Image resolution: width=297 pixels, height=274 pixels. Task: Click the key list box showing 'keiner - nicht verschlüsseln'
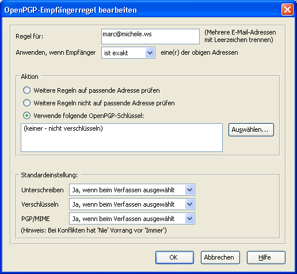pos(121,138)
